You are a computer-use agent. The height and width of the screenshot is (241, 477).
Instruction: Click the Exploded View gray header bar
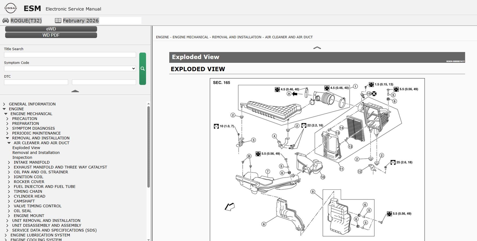tap(317, 57)
